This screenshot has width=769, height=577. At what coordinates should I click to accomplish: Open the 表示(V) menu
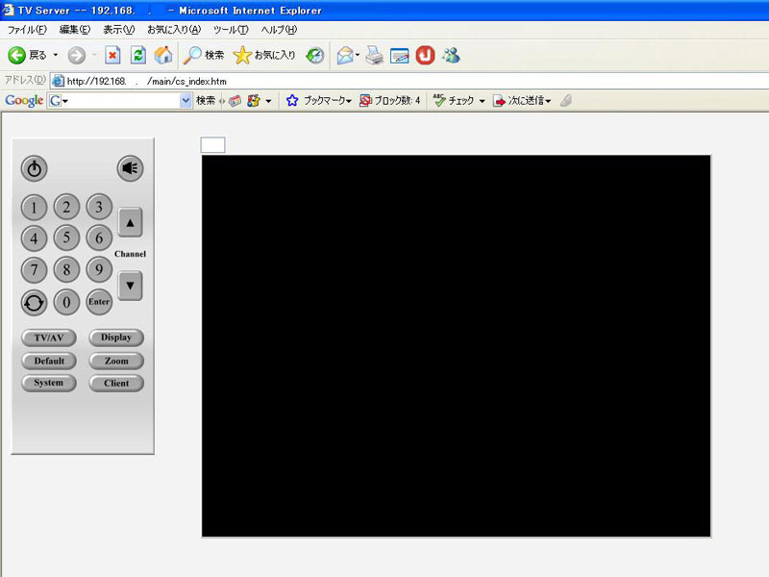click(x=118, y=30)
